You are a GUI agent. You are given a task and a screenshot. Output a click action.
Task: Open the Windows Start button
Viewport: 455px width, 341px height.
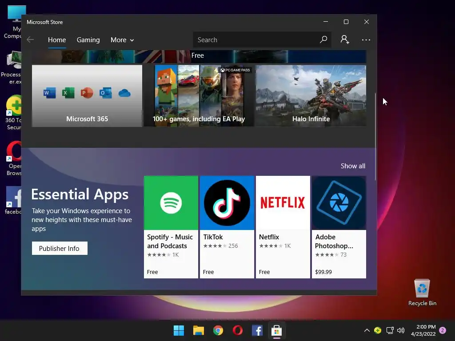[x=179, y=330]
